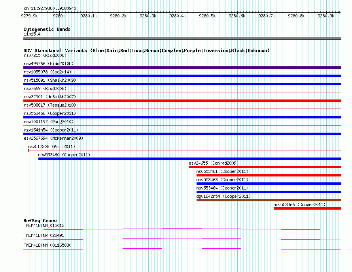Open the nsv1055078 (Coe2014) label
352x272 pixels.
[47, 72]
